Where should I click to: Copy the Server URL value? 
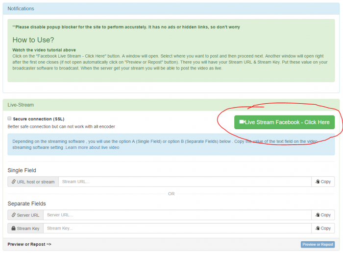(323, 215)
